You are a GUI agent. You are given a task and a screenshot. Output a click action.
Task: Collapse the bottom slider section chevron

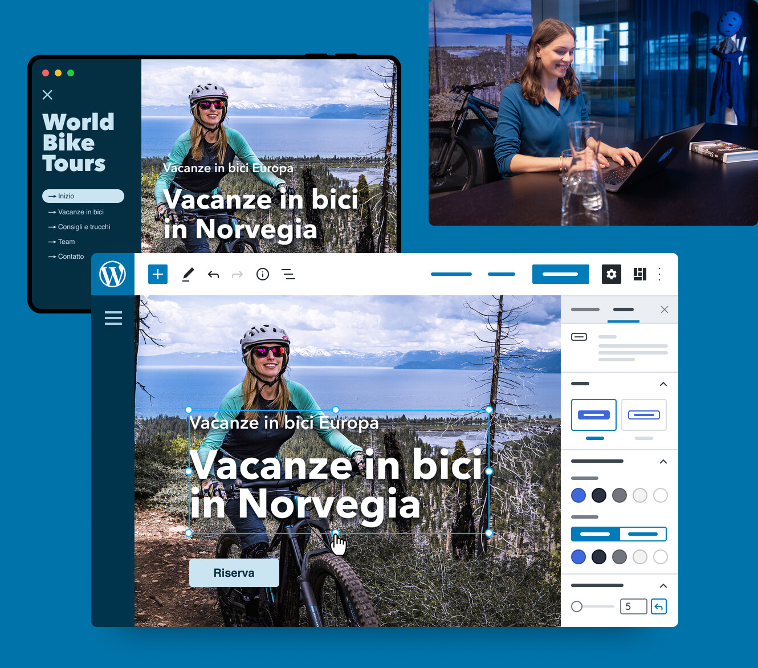pos(663,586)
